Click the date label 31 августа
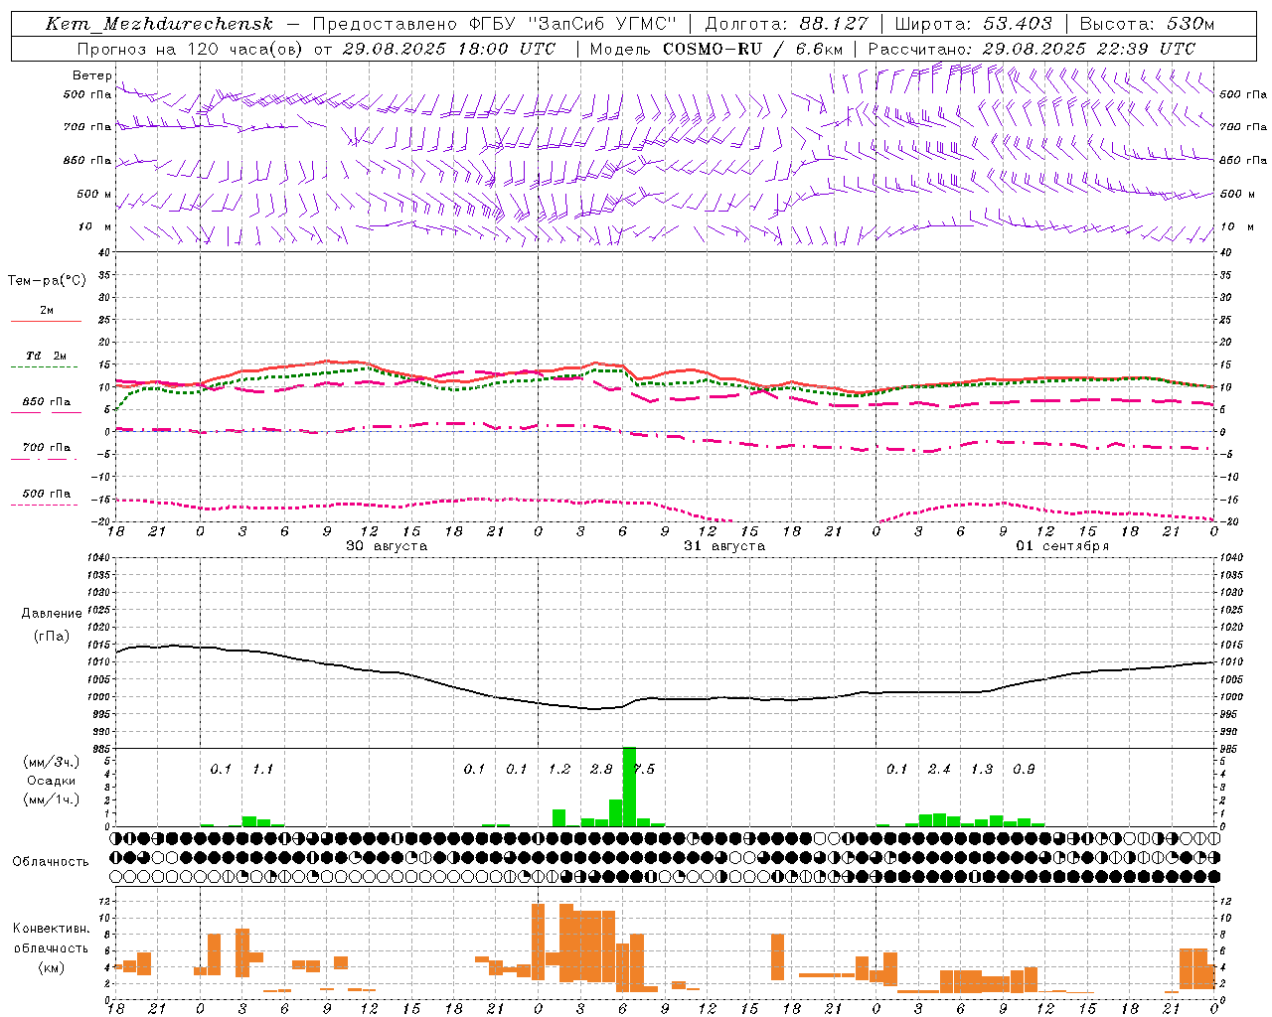This screenshot has width=1272, height=1017. pyautogui.click(x=724, y=546)
